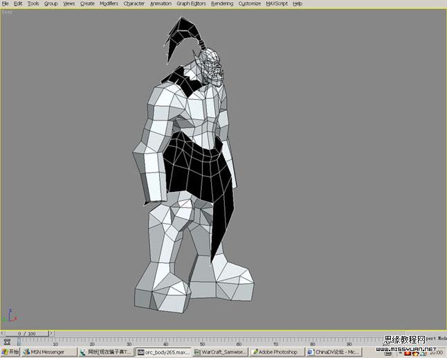Image resolution: width=447 pixels, height=358 pixels.
Task: Open the Rendering menu
Action: 222,3
